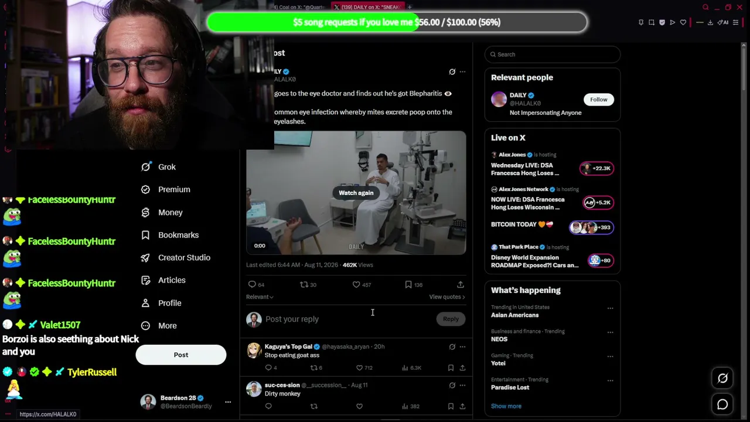Switch to the Coal on X browser tab

[300, 7]
